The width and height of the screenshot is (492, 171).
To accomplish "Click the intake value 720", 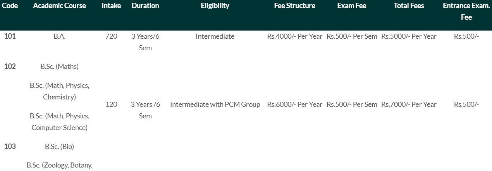I will pos(111,36).
